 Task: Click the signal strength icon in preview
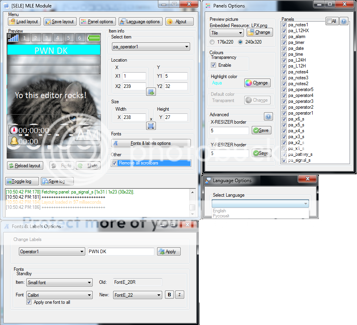point(13,38)
